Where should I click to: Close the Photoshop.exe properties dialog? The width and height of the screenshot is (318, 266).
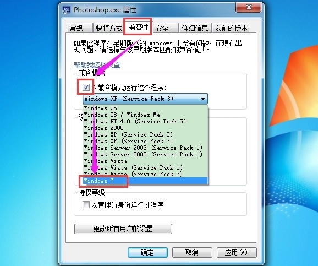tap(248, 8)
